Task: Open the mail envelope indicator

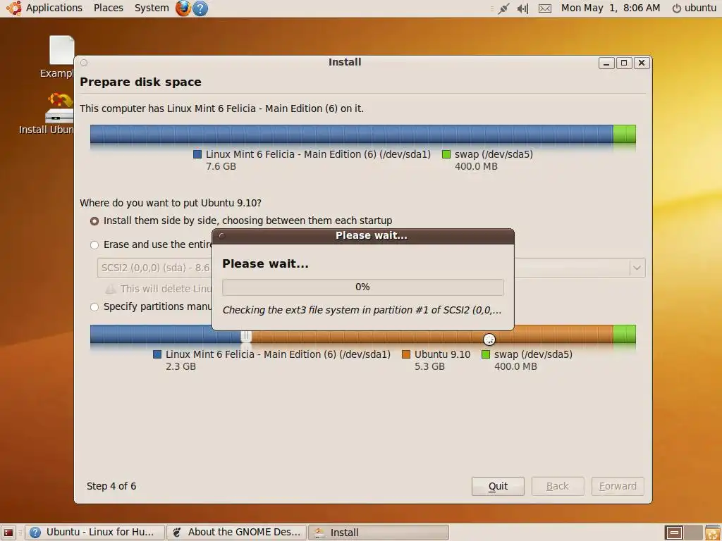Action: (545, 8)
